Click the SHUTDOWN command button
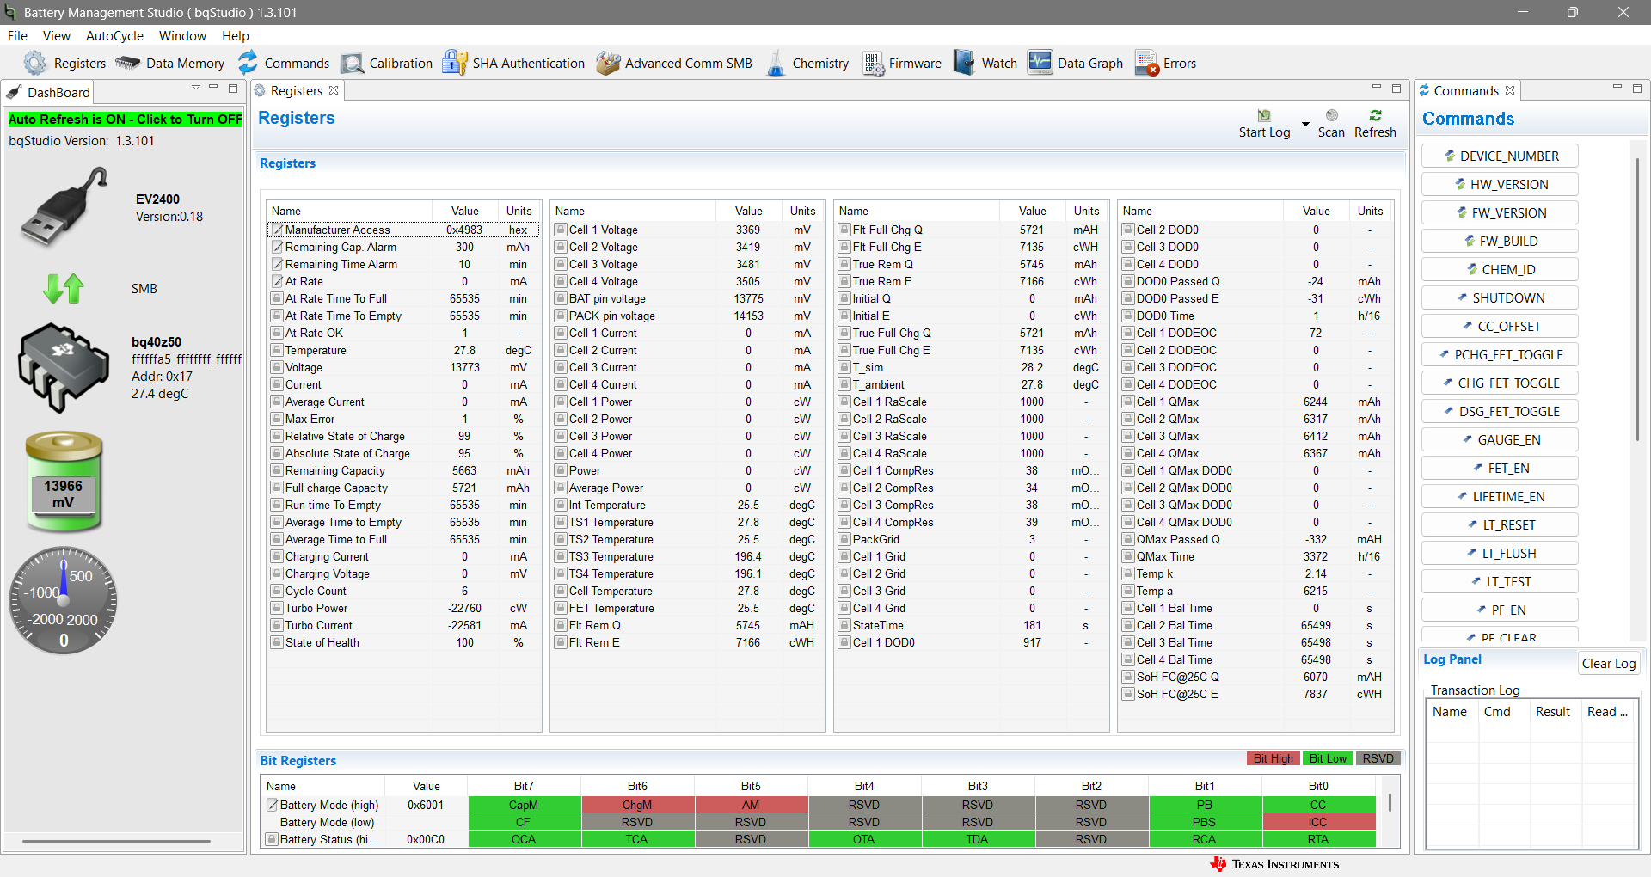 tap(1500, 297)
